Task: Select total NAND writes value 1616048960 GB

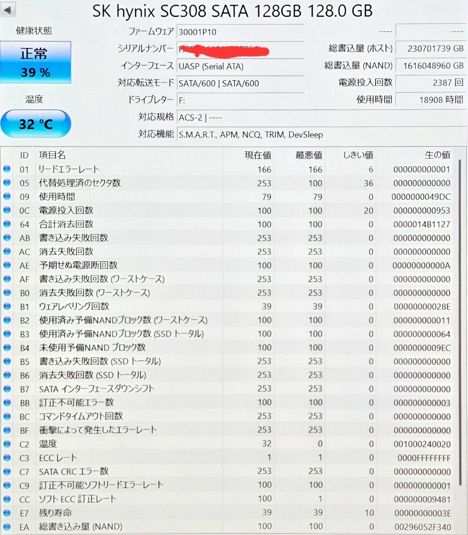Action: coord(431,66)
